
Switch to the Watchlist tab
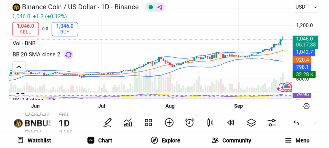34,140
